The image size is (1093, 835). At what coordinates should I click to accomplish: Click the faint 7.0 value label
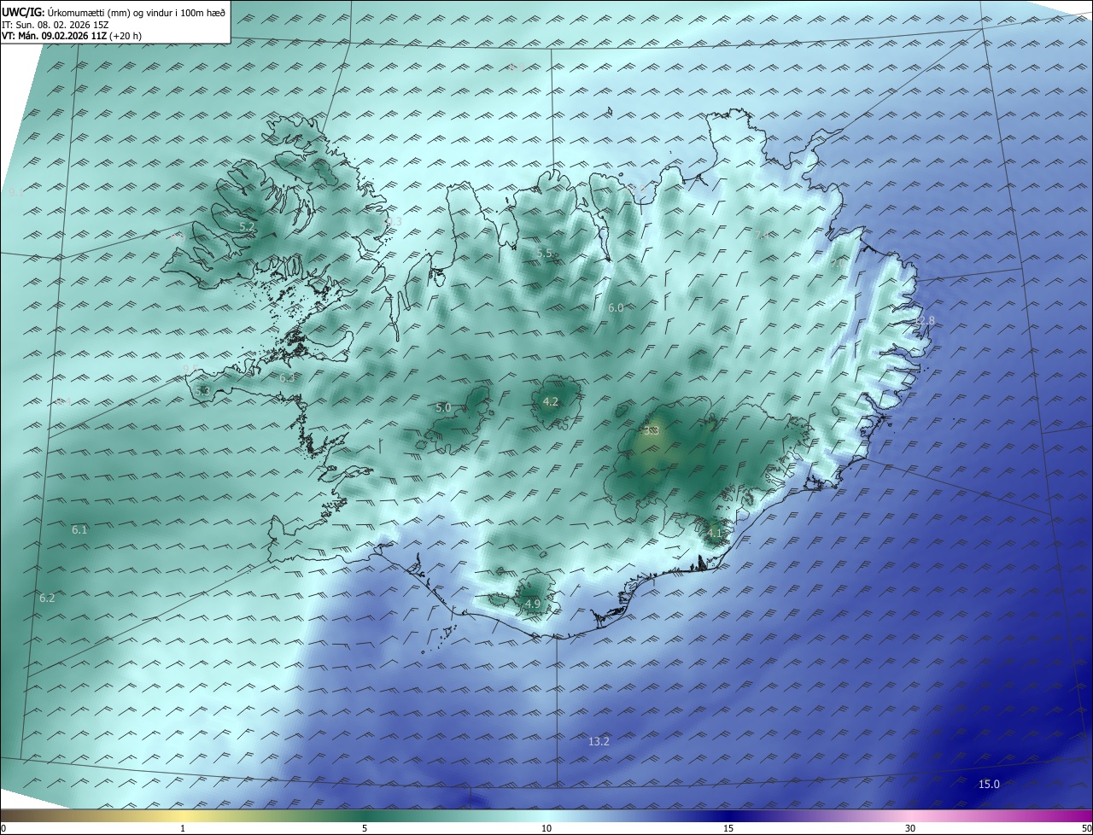point(838,264)
